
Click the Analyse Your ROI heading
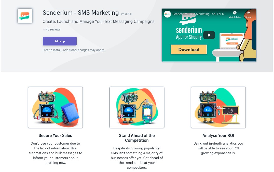tap(218, 135)
